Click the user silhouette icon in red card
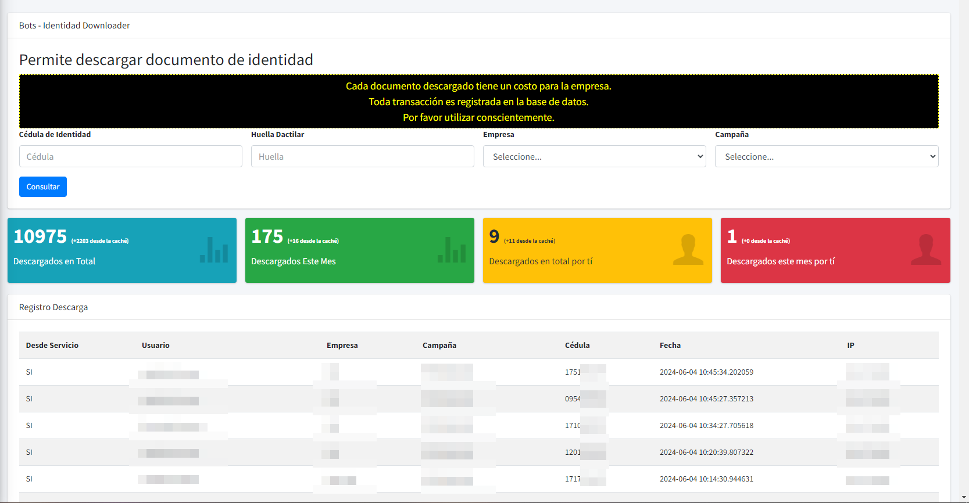 click(925, 250)
